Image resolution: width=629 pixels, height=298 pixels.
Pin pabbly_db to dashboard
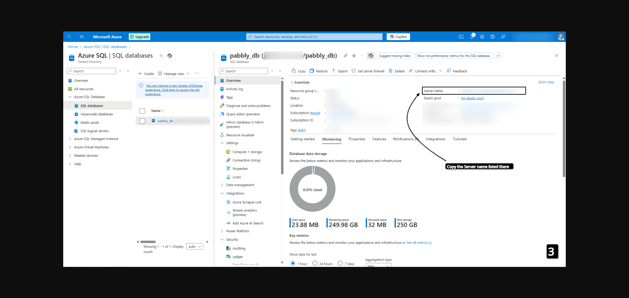pos(345,56)
